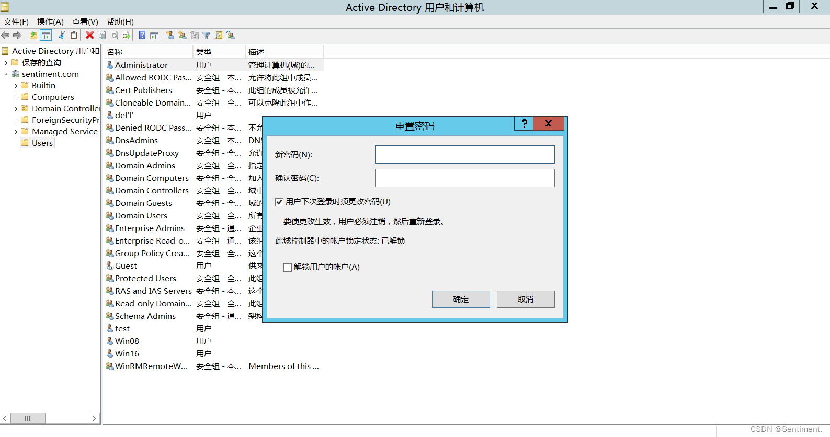The image size is (830, 437).
Task: Click the Active Directory root node icon
Action: [x=5, y=51]
